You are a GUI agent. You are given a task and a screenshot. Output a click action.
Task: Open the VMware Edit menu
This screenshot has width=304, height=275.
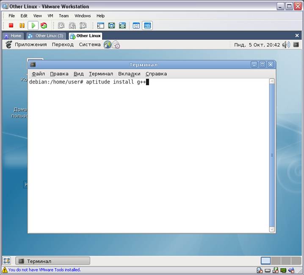point(24,16)
